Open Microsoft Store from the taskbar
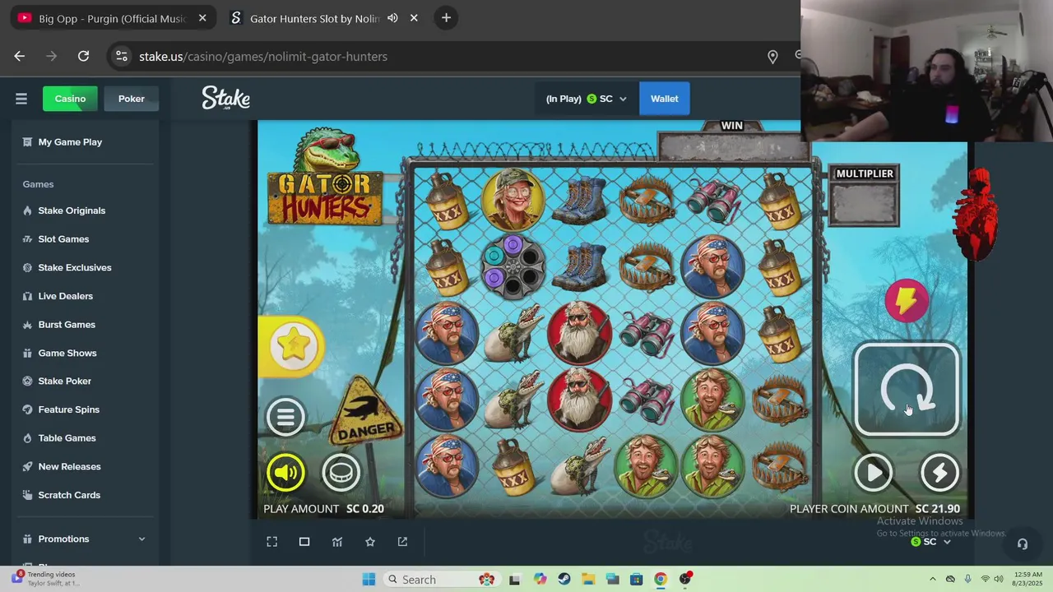This screenshot has height=592, width=1053. (636, 580)
